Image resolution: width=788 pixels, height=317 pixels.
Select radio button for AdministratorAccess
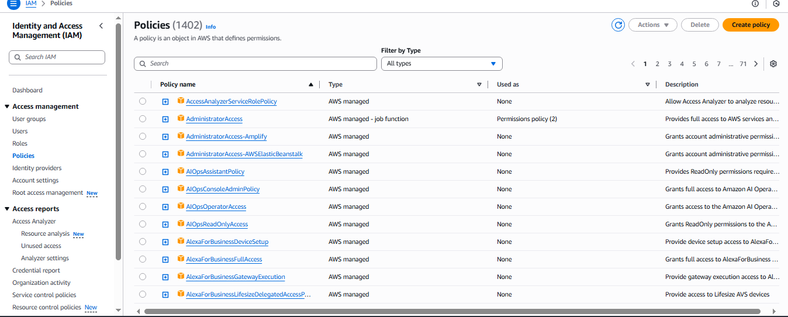[x=143, y=119]
